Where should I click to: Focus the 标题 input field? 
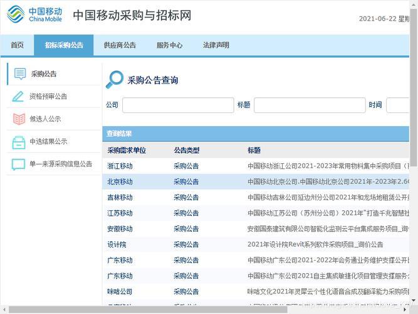point(310,105)
